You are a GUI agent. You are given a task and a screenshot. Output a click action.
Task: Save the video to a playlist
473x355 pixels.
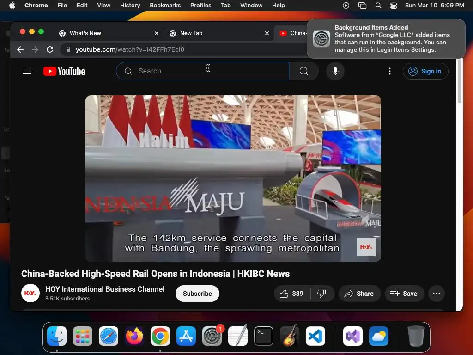coord(404,294)
